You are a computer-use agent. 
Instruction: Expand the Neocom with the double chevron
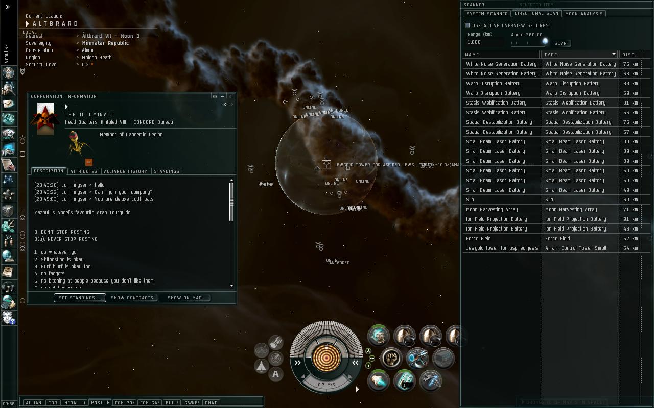pos(8,7)
